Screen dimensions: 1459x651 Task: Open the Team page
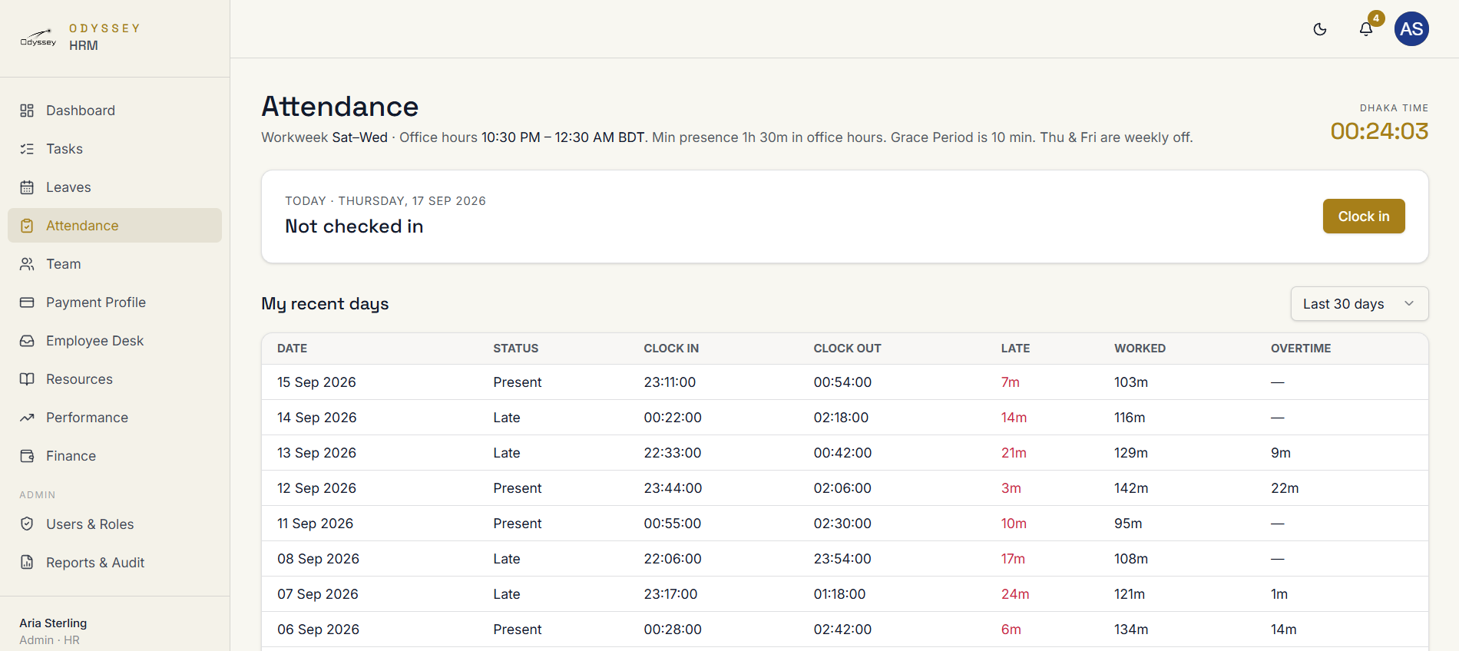[115, 264]
